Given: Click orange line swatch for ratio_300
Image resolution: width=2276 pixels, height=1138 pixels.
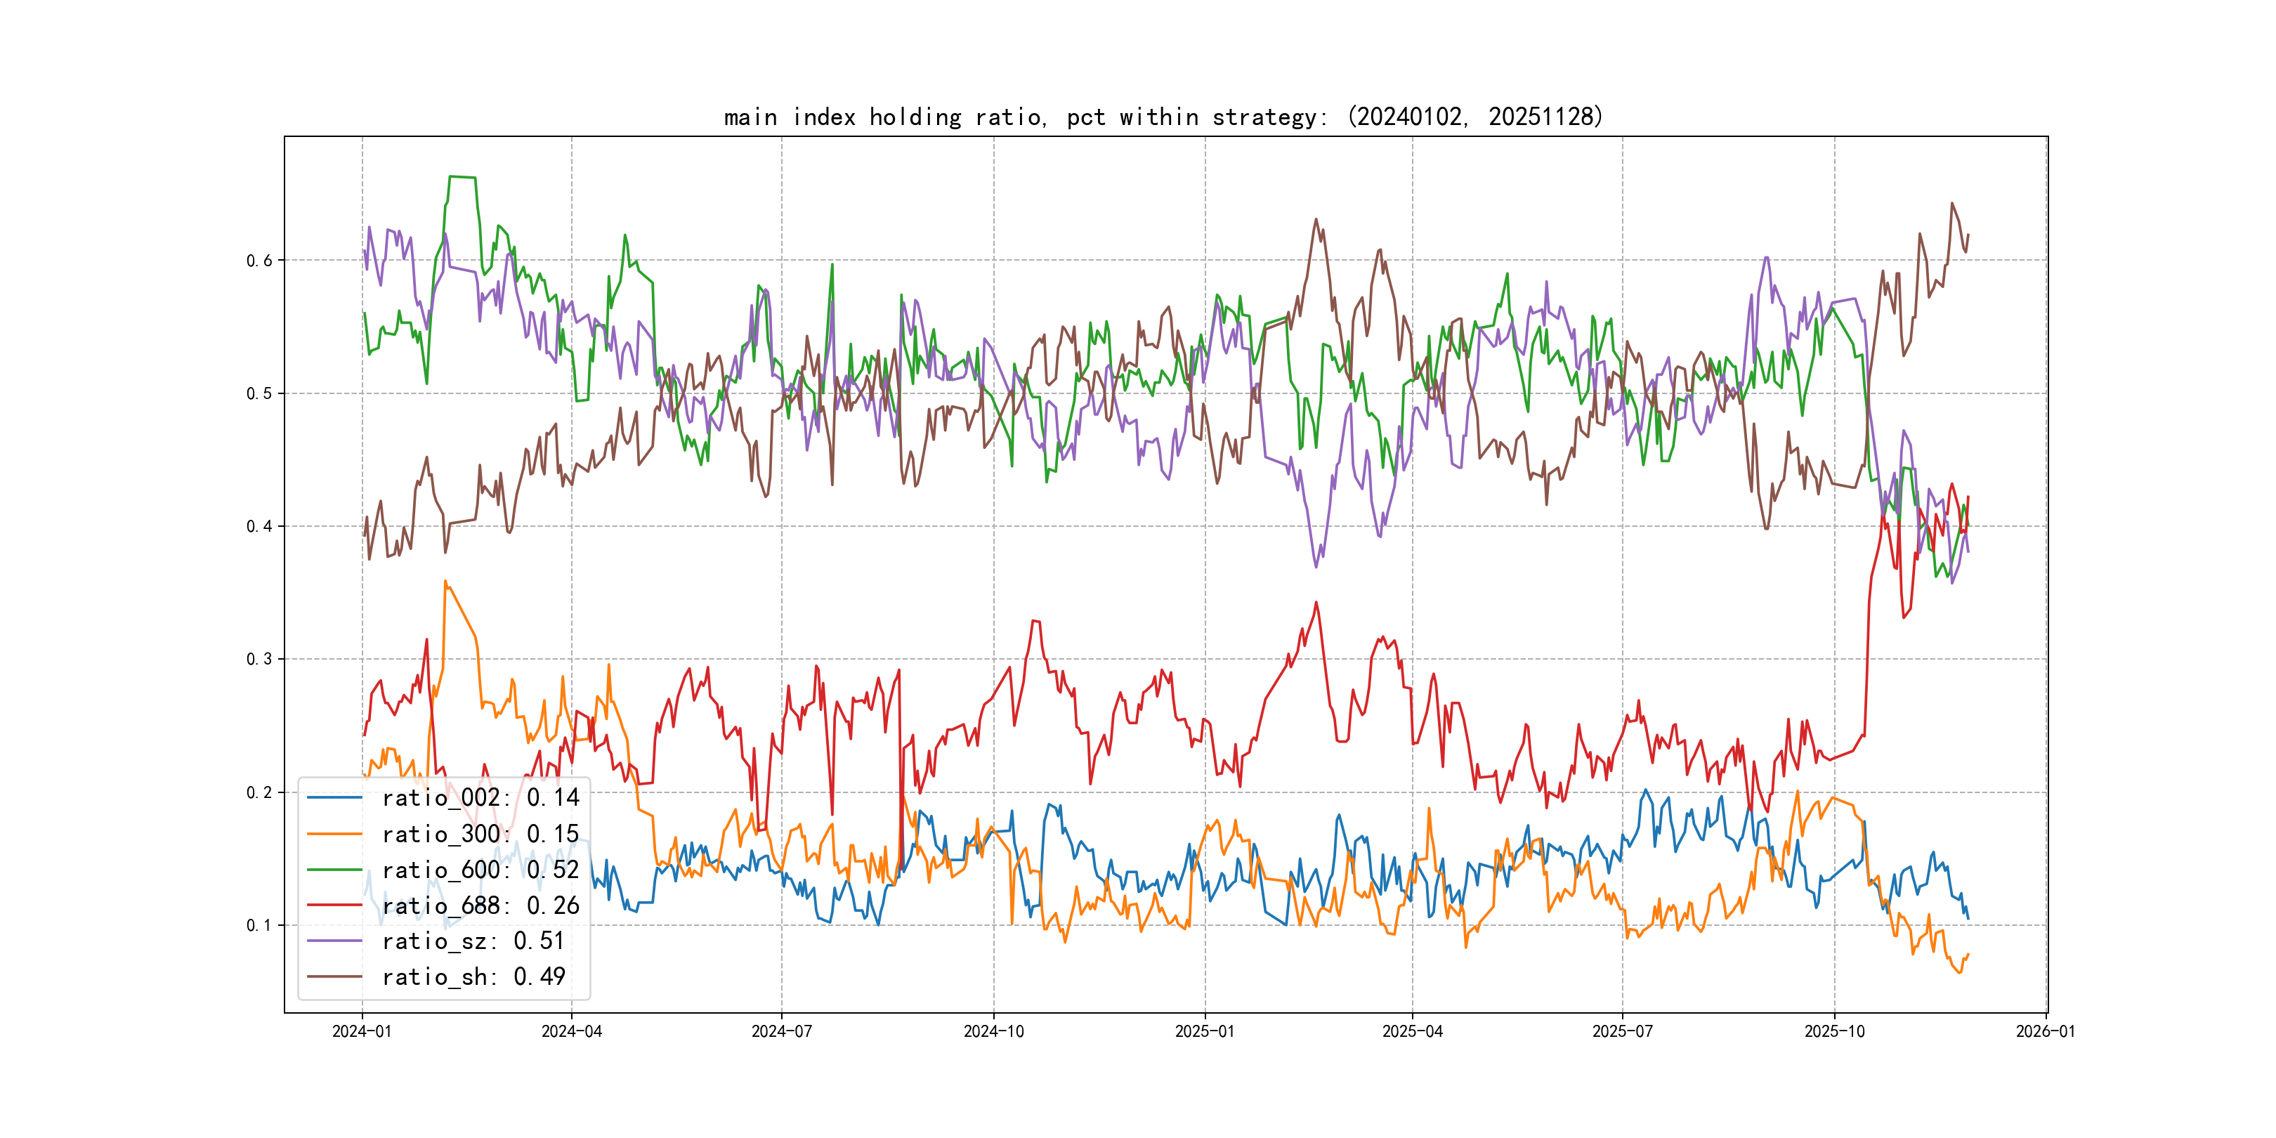Looking at the screenshot, I should 334,834.
